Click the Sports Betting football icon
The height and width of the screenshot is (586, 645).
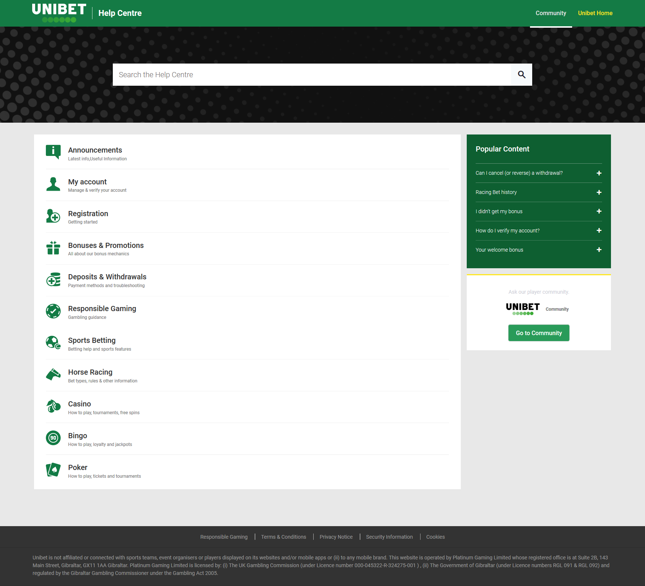coord(53,343)
